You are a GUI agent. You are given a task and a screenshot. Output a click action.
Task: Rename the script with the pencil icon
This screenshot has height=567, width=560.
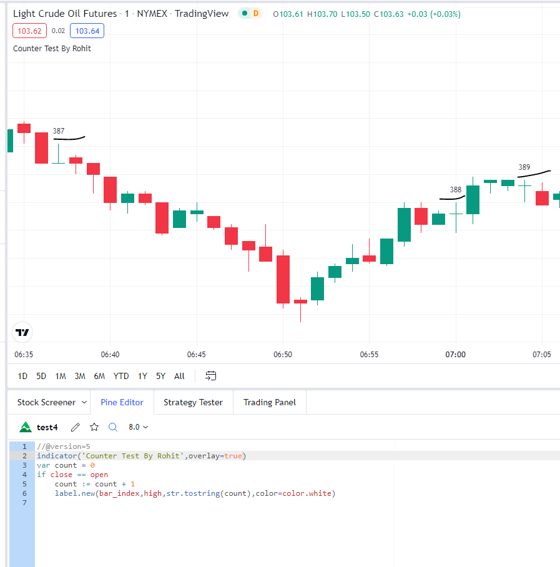(75, 427)
